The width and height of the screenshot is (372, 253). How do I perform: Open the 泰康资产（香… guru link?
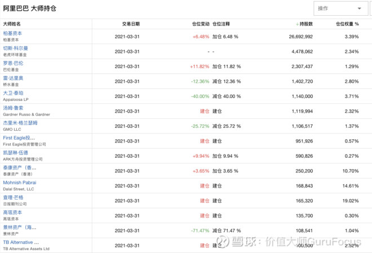[20, 168]
